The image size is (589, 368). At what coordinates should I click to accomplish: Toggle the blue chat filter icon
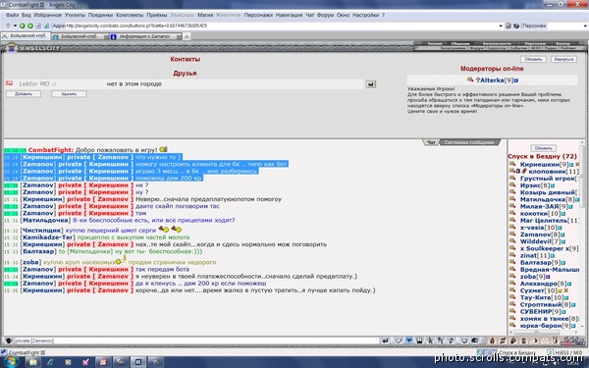409,341
